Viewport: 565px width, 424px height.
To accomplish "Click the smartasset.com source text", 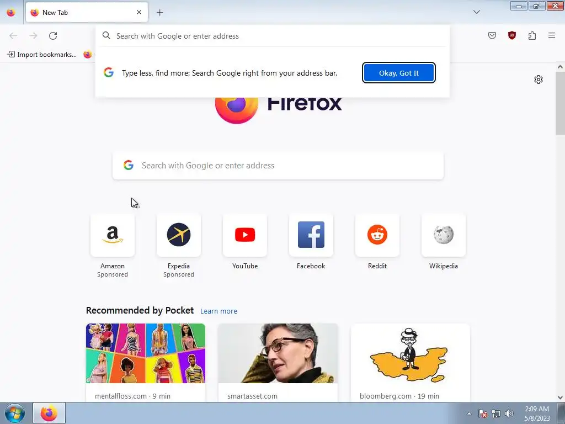I will 252,396.
